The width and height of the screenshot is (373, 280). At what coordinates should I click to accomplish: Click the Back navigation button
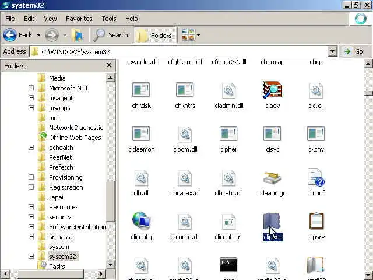click(x=18, y=35)
